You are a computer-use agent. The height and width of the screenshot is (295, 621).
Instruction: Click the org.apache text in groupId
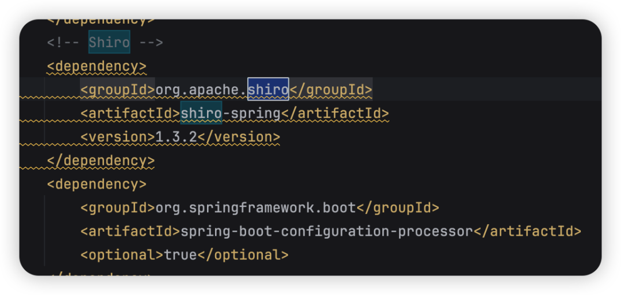coord(201,90)
